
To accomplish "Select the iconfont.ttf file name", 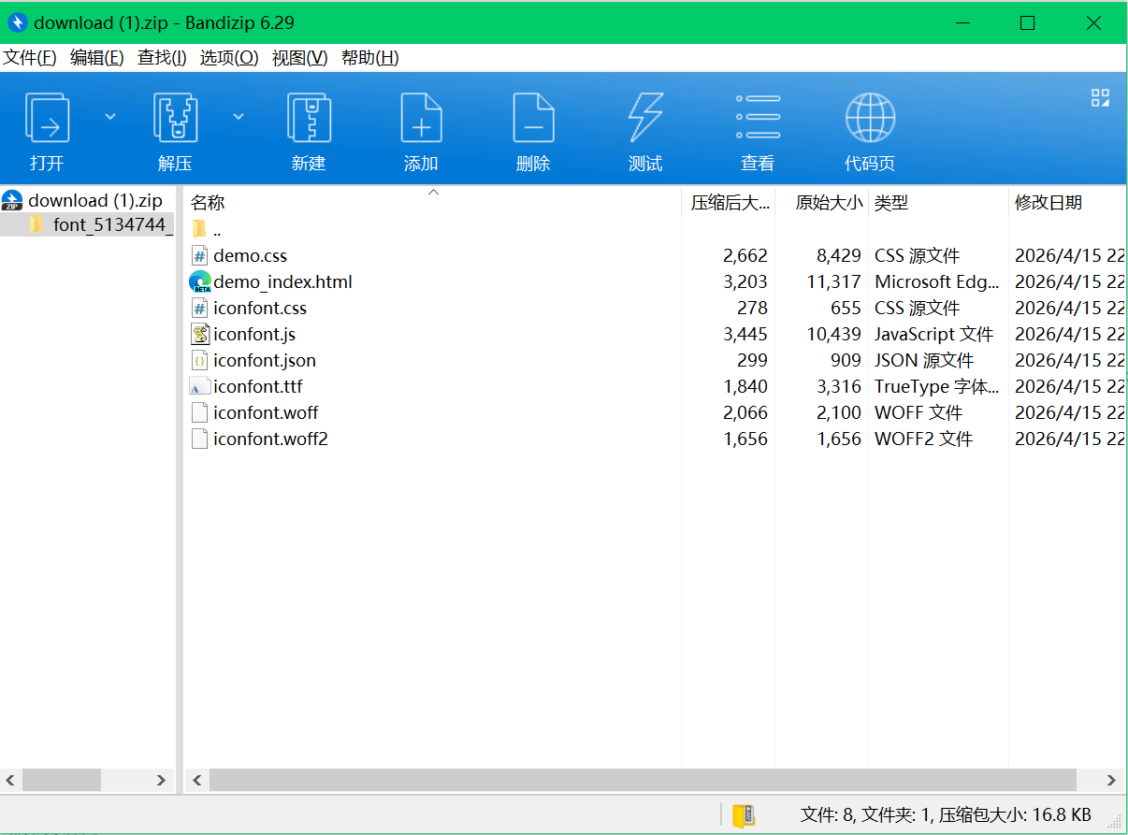I will tap(257, 386).
